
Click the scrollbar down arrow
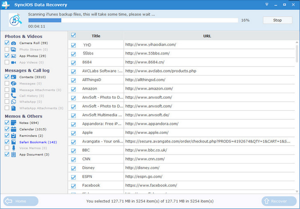(297, 191)
